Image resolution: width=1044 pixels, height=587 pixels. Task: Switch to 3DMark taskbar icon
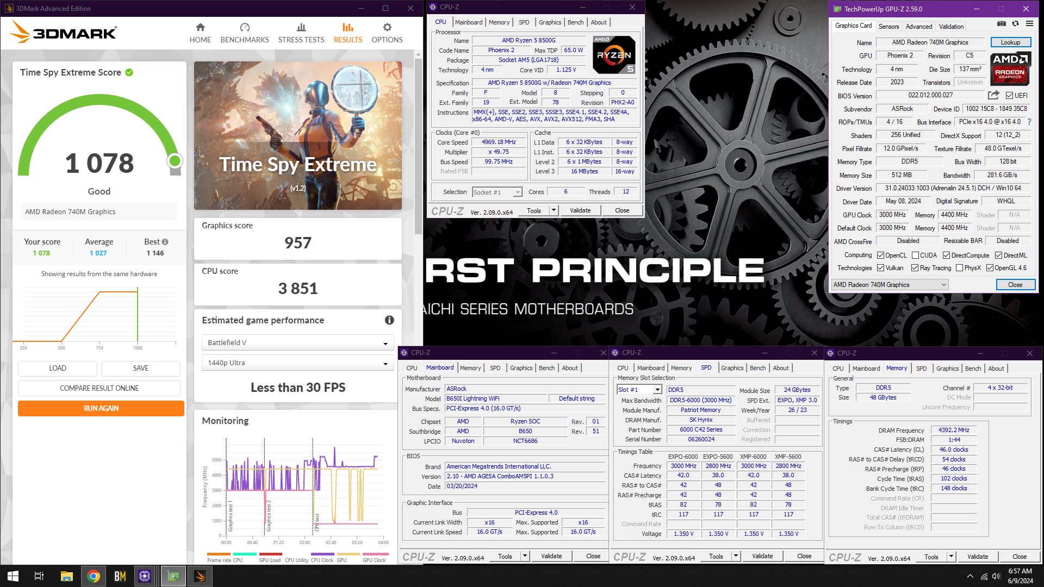pos(200,576)
